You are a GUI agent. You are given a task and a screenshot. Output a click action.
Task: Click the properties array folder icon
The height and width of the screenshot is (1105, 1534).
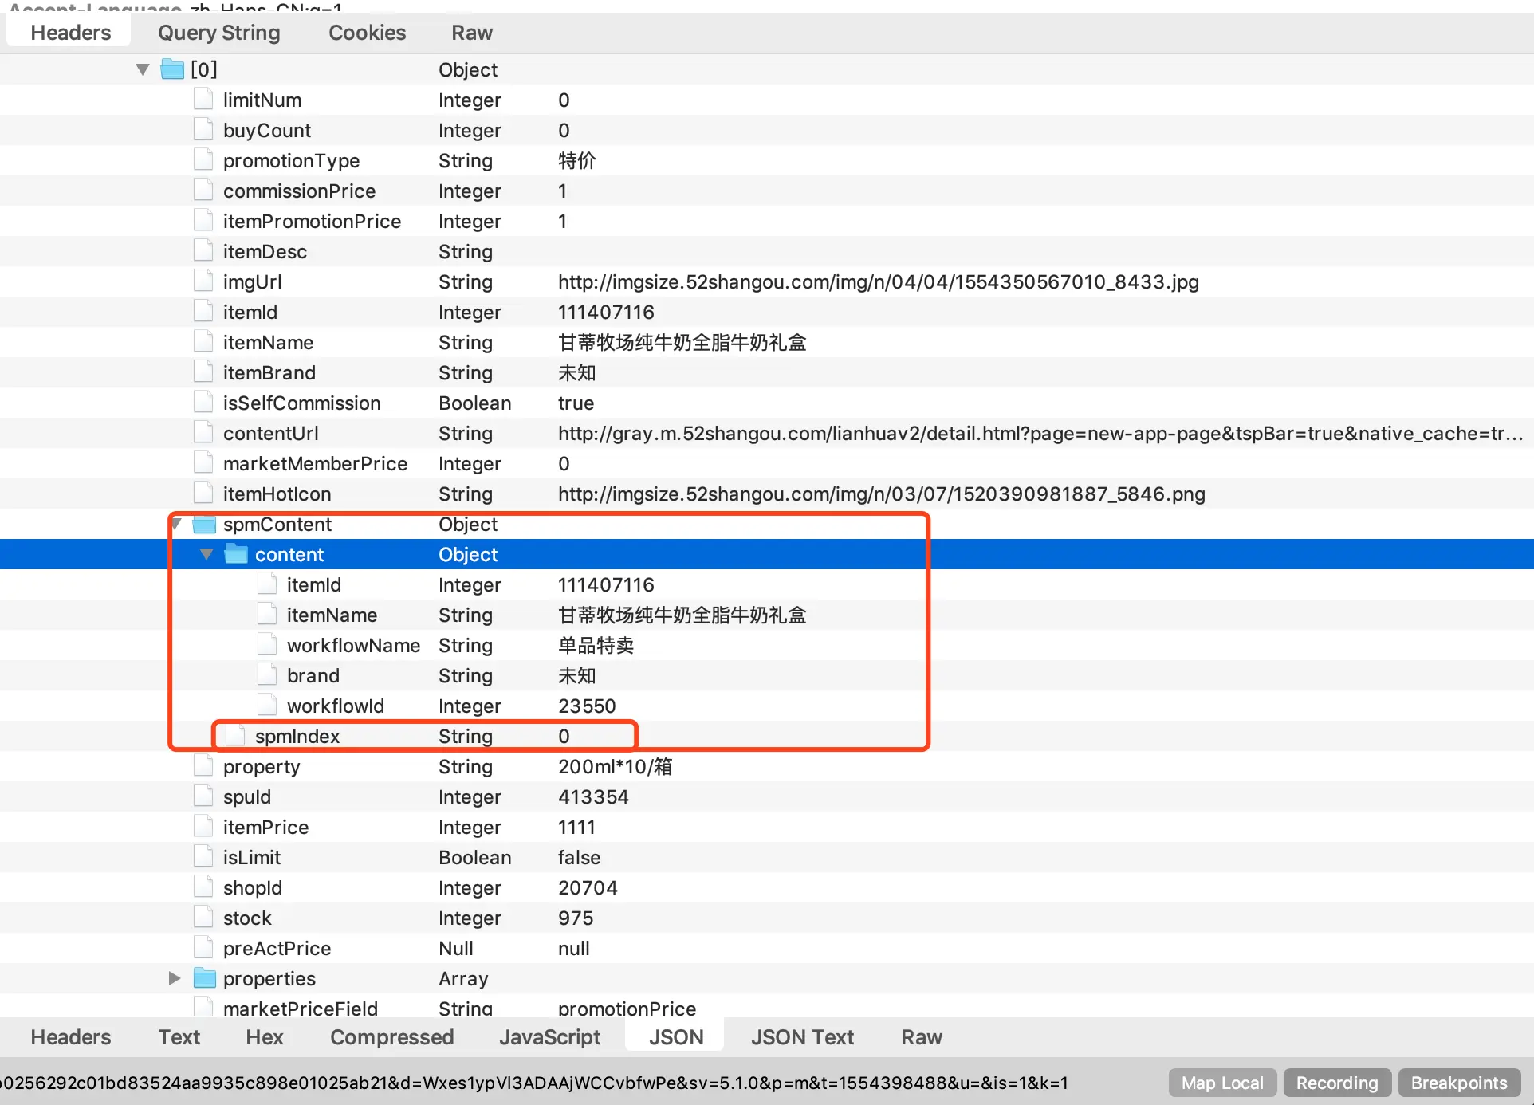(205, 978)
